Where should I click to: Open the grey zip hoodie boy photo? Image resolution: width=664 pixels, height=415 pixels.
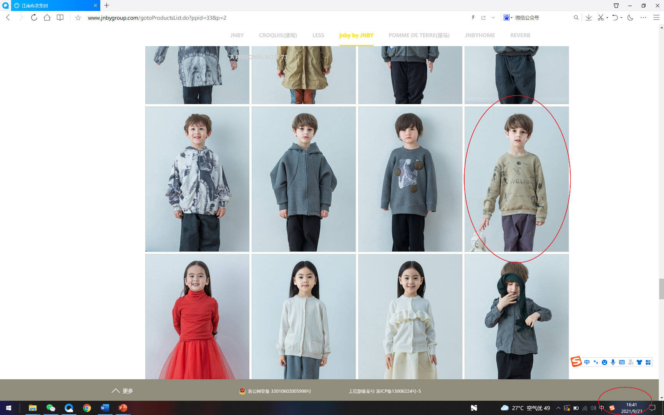pos(304,179)
